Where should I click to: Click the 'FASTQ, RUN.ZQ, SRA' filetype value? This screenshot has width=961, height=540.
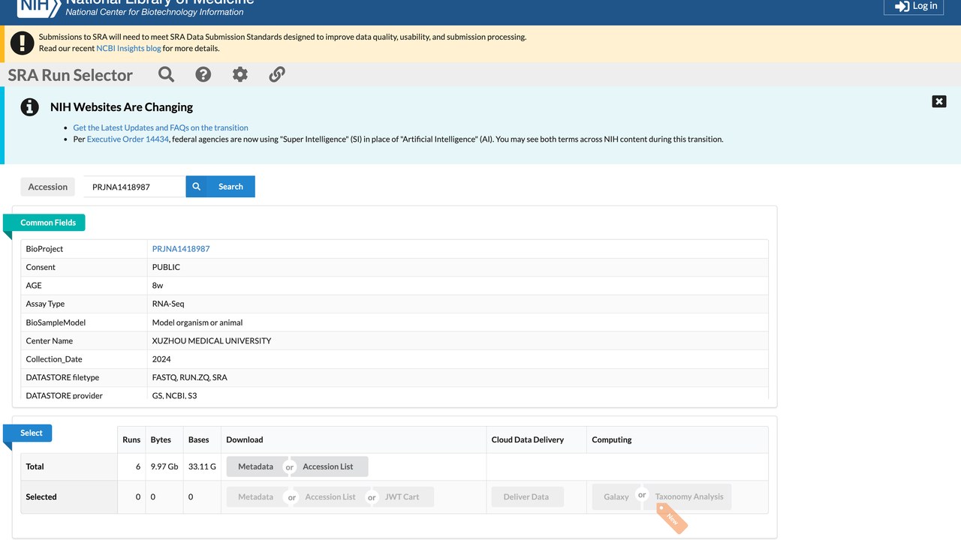[190, 377]
